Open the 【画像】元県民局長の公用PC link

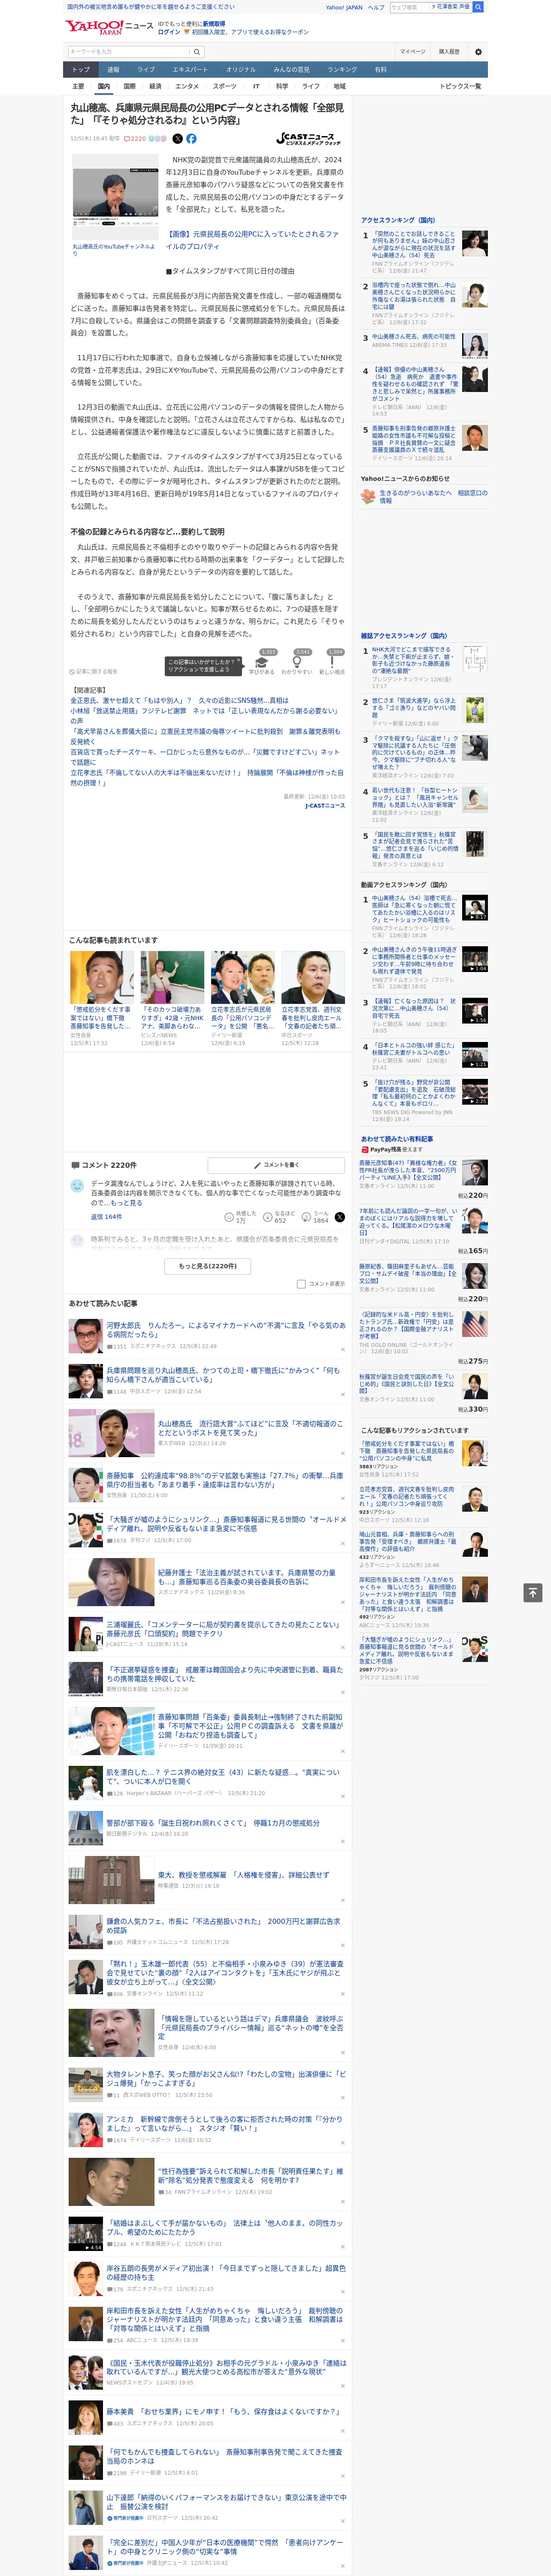click(252, 240)
